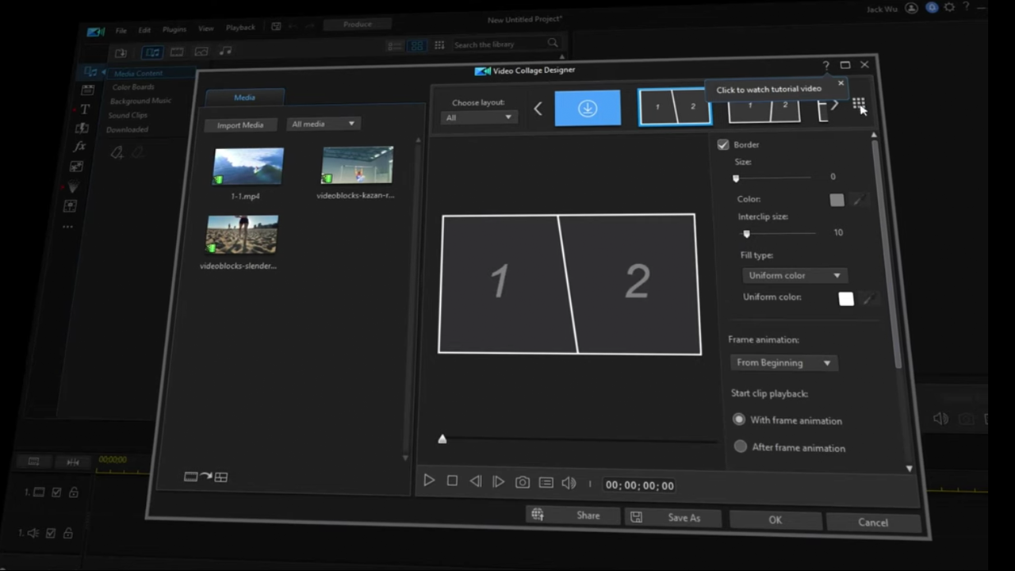Take a snapshot with the camera icon
The width and height of the screenshot is (1015, 571).
523,482
